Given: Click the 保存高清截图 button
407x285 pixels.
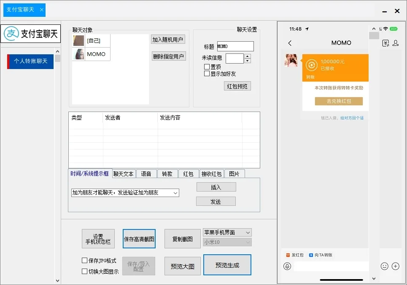Looking at the screenshot, I should coord(139,239).
